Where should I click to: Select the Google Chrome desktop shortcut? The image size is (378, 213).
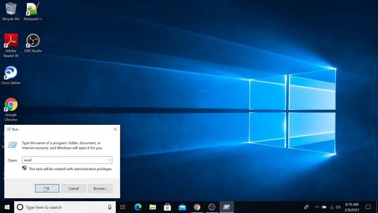[x=11, y=109]
